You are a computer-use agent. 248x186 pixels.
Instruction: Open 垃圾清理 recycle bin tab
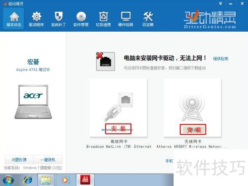tap(103, 19)
